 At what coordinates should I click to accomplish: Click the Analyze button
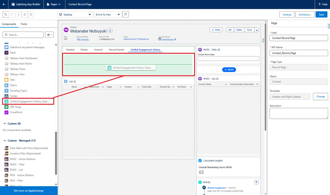click(287, 15)
